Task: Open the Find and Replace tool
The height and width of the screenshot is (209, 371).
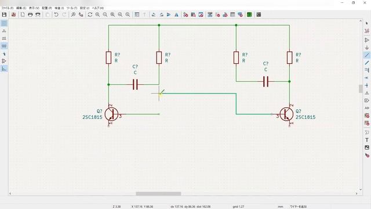Action: tap(81, 15)
